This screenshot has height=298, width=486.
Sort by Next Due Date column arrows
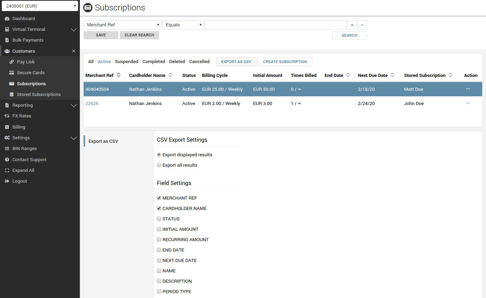tap(392, 75)
